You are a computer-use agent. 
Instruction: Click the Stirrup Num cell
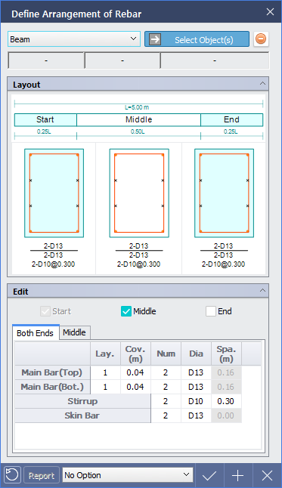[x=166, y=401]
